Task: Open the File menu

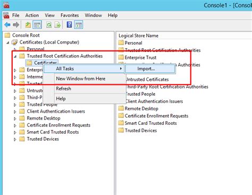Action: [15, 15]
